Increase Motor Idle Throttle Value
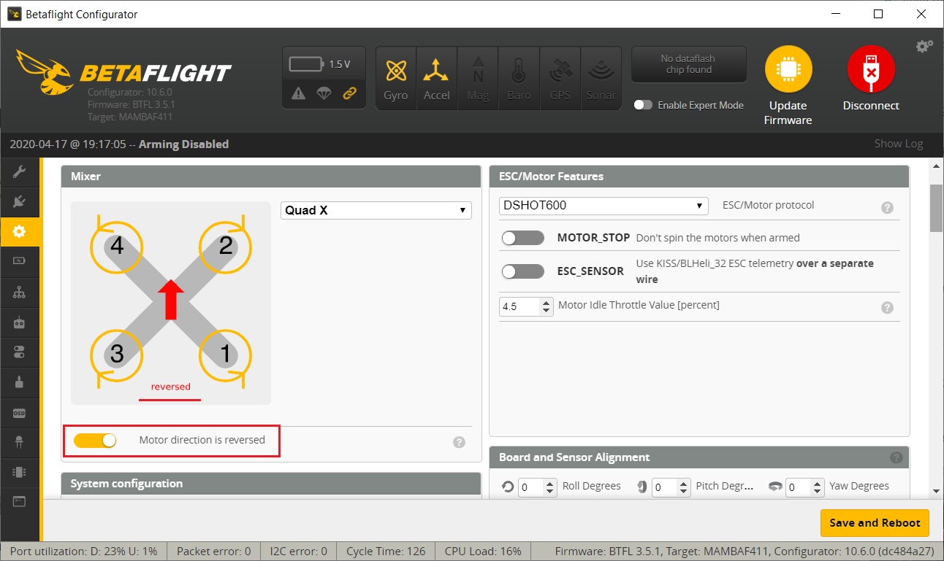Viewport: 944px width, 561px height. pos(547,302)
